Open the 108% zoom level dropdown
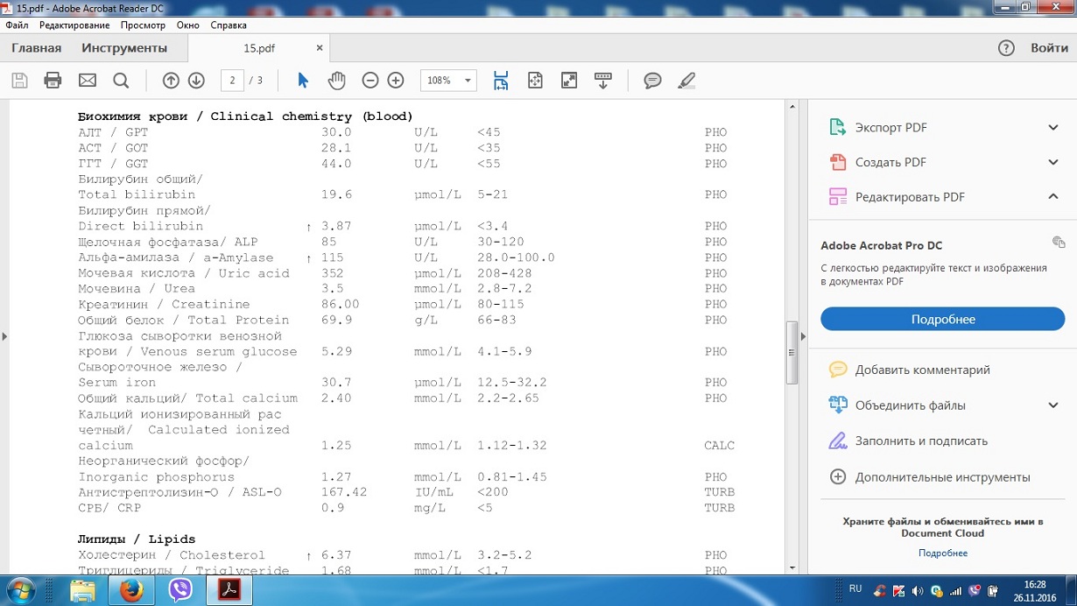 (x=468, y=81)
